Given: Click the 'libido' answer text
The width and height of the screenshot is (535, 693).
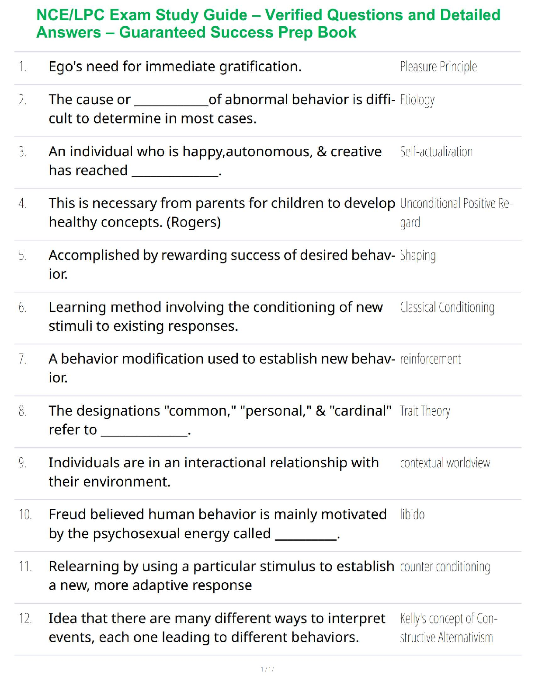Looking at the screenshot, I should click(412, 514).
